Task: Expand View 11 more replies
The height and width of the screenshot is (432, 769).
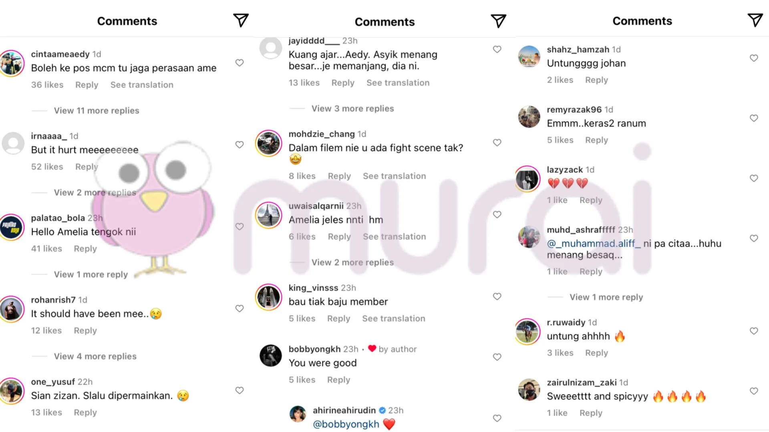Action: click(97, 110)
